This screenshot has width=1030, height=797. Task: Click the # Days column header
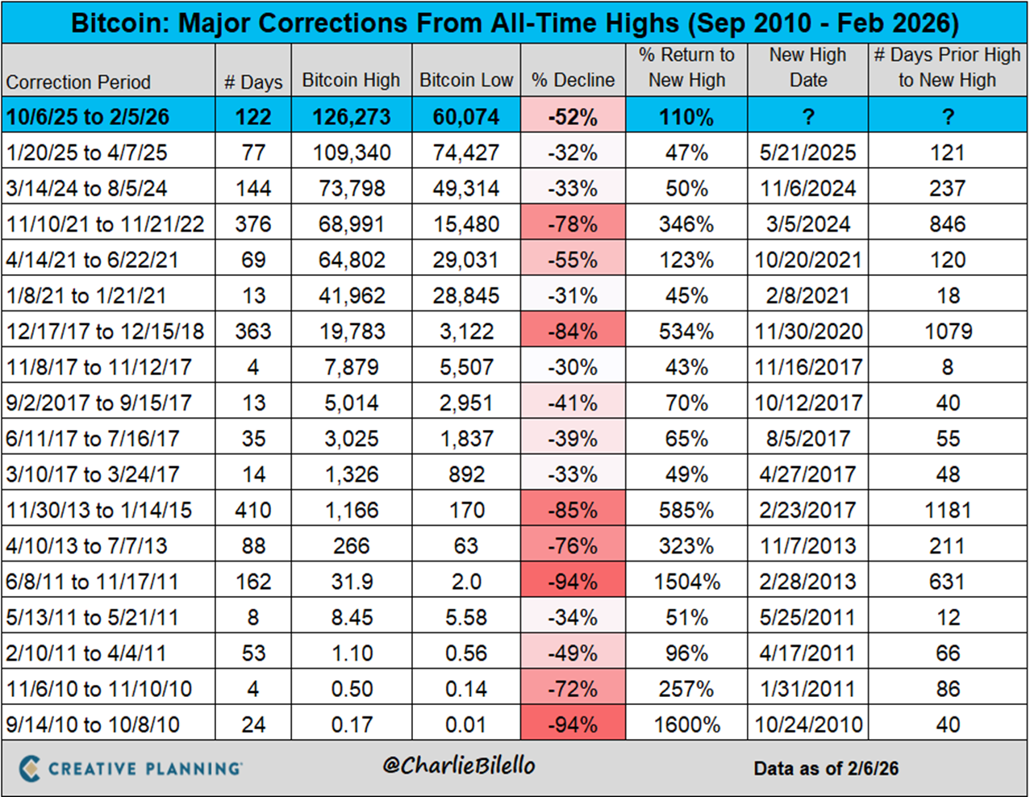(253, 81)
